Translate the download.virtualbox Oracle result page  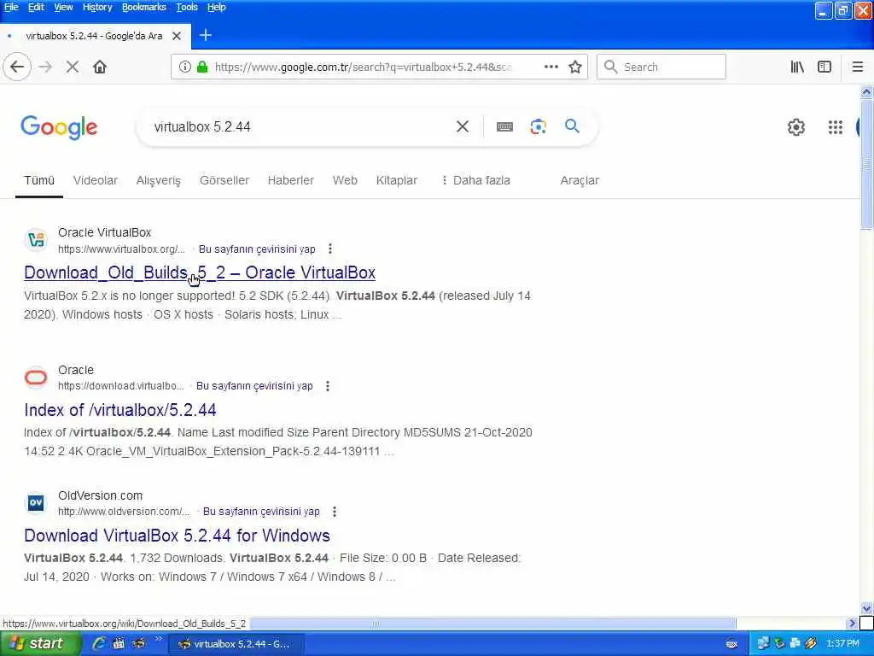pos(254,386)
